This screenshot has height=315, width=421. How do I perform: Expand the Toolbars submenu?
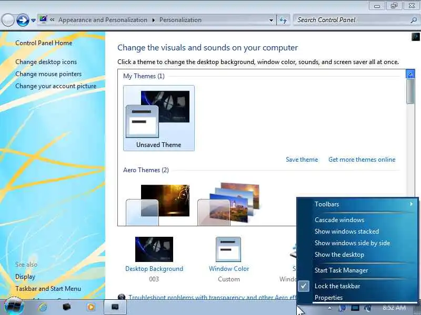point(358,204)
